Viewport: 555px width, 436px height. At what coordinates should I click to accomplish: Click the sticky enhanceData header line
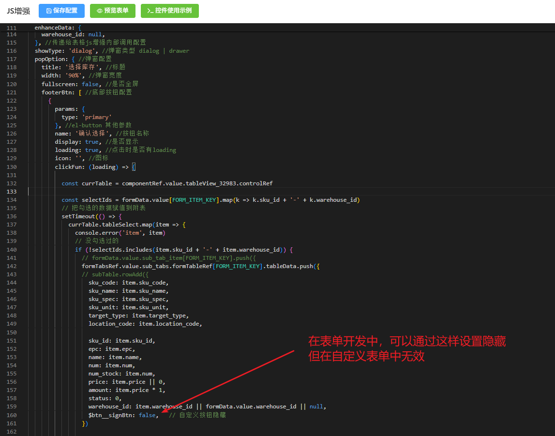click(x=58, y=28)
